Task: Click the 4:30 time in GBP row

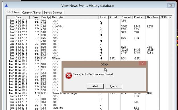Action: pyautogui.click(x=37, y=93)
